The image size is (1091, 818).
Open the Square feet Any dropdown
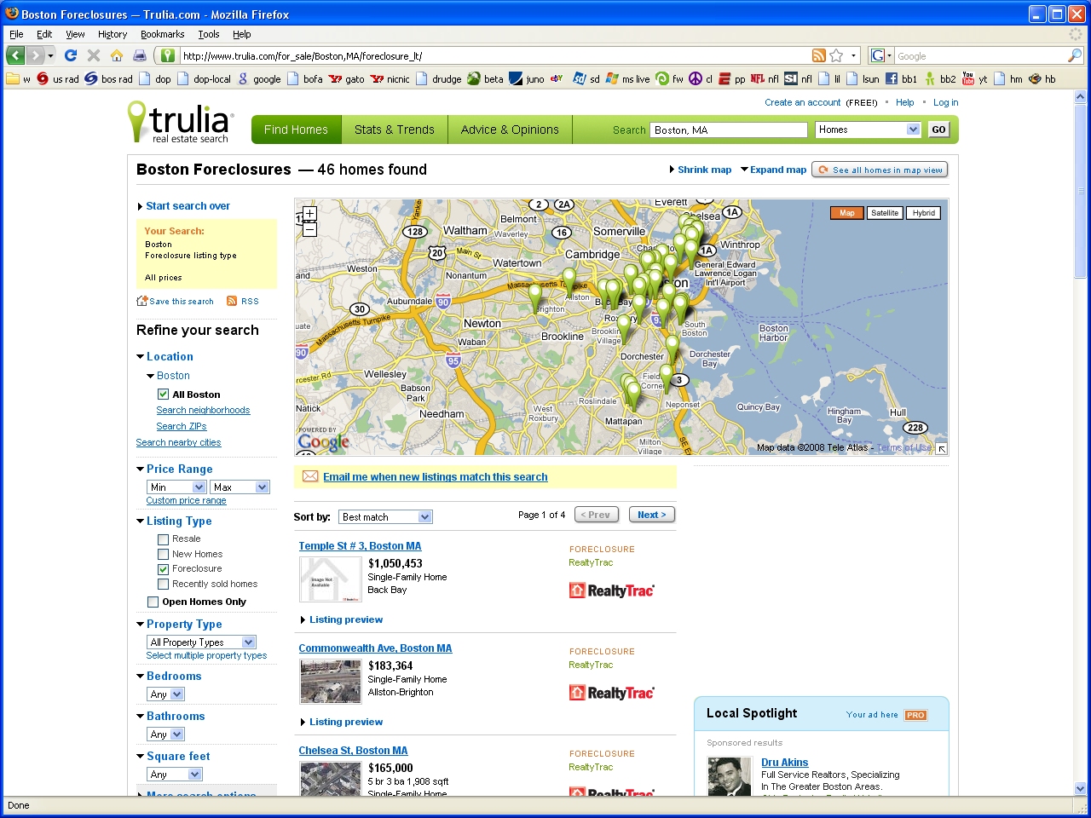pos(175,775)
